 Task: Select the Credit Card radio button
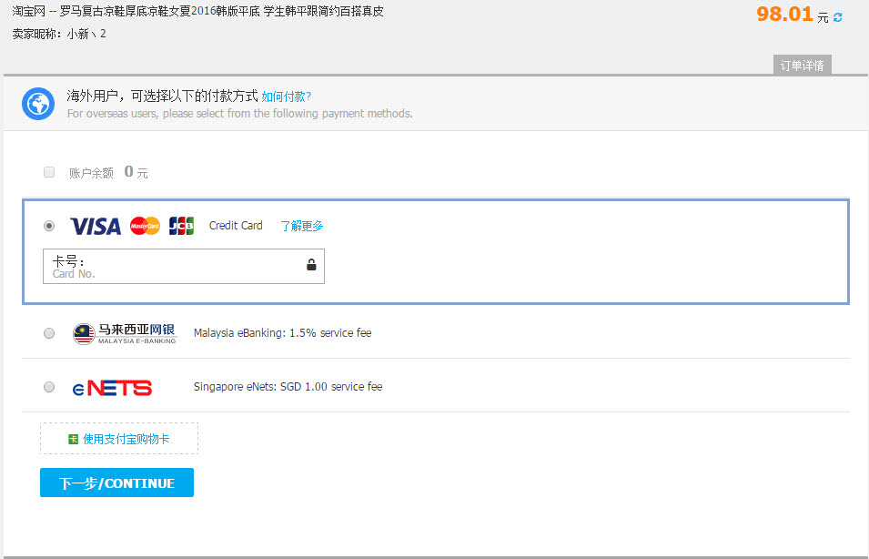49,226
